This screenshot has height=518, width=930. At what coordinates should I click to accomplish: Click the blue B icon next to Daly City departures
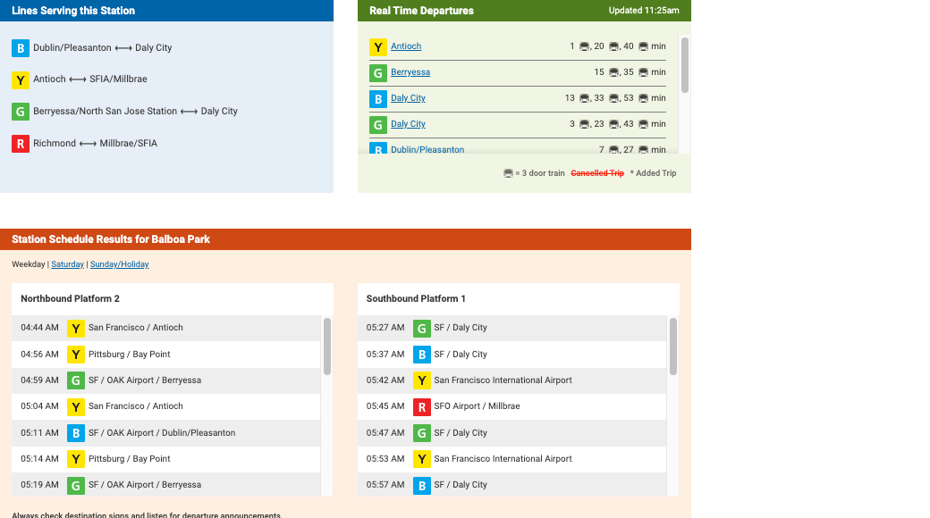coord(377,99)
